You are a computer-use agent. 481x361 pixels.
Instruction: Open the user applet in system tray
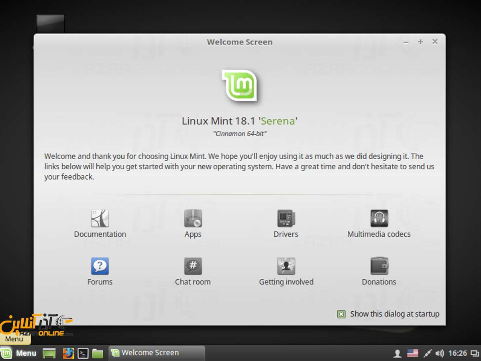pos(397,353)
